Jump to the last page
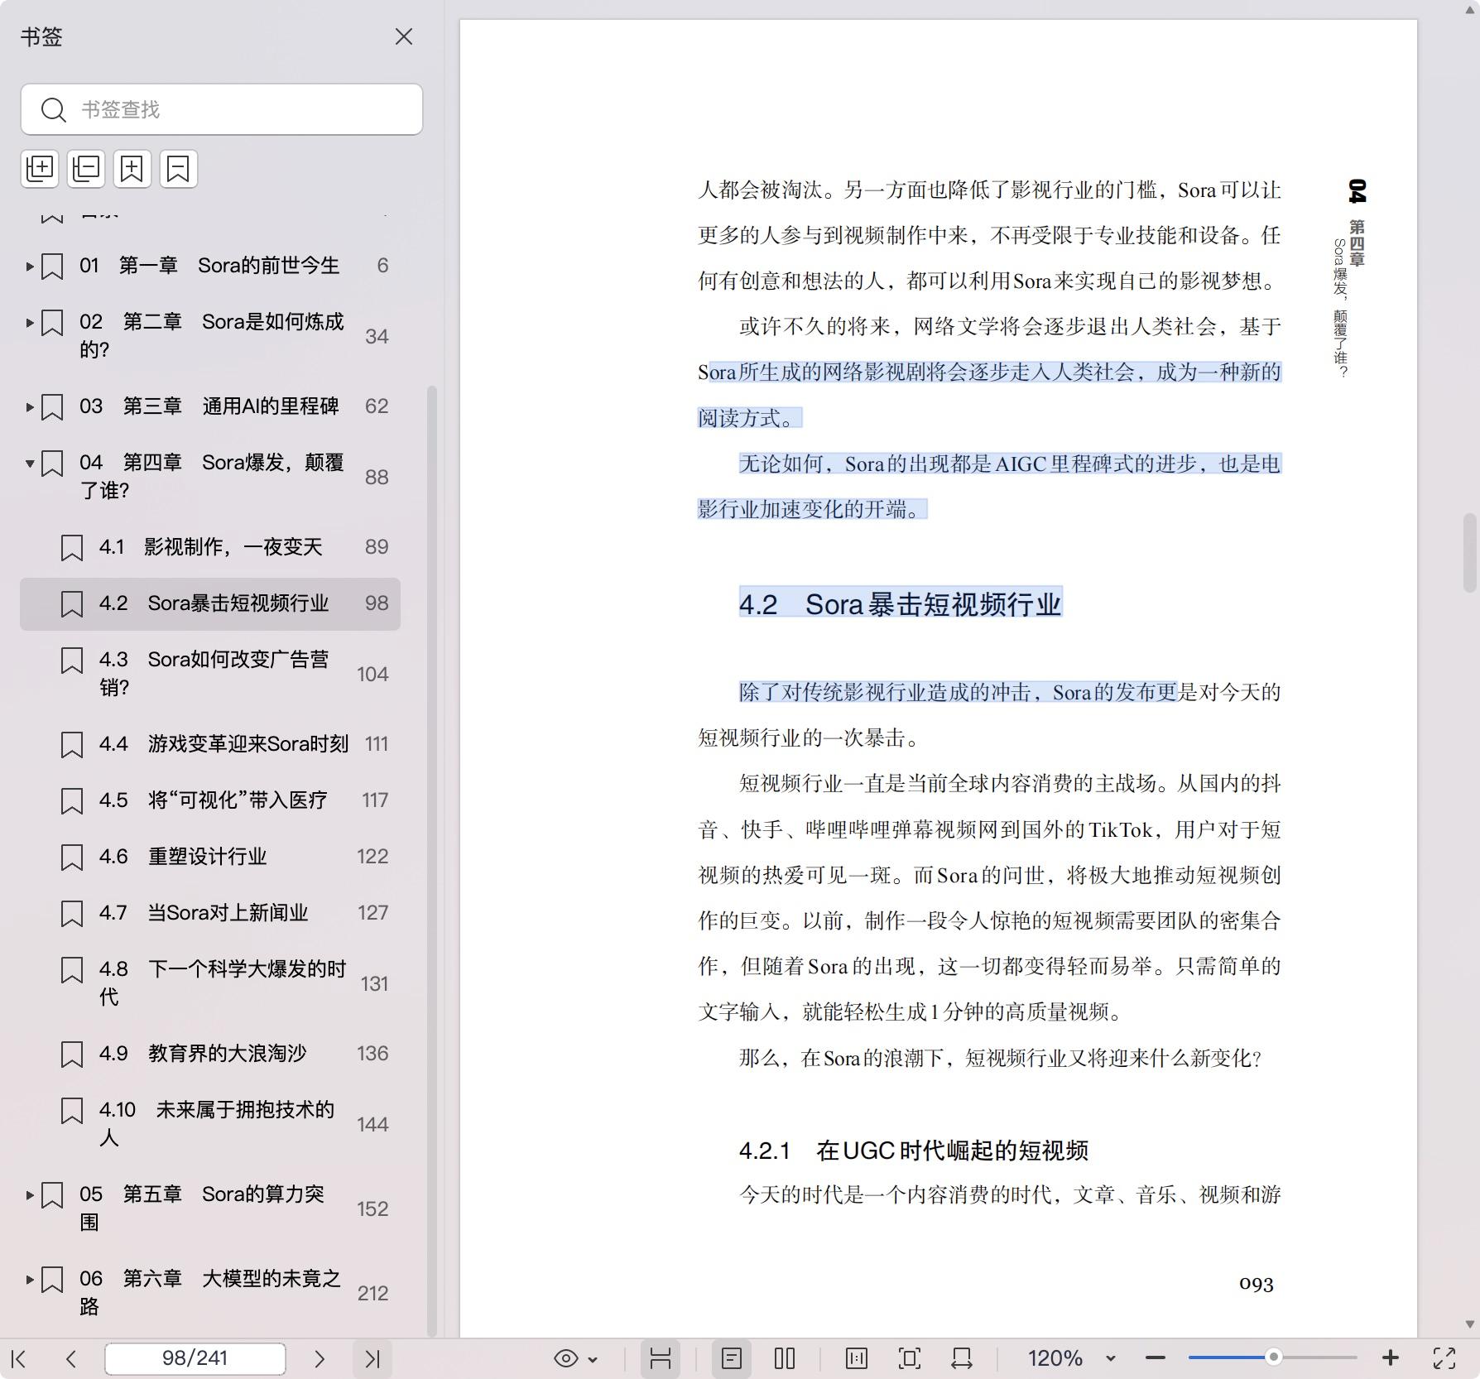Image resolution: width=1480 pixels, height=1379 pixels. (x=372, y=1358)
